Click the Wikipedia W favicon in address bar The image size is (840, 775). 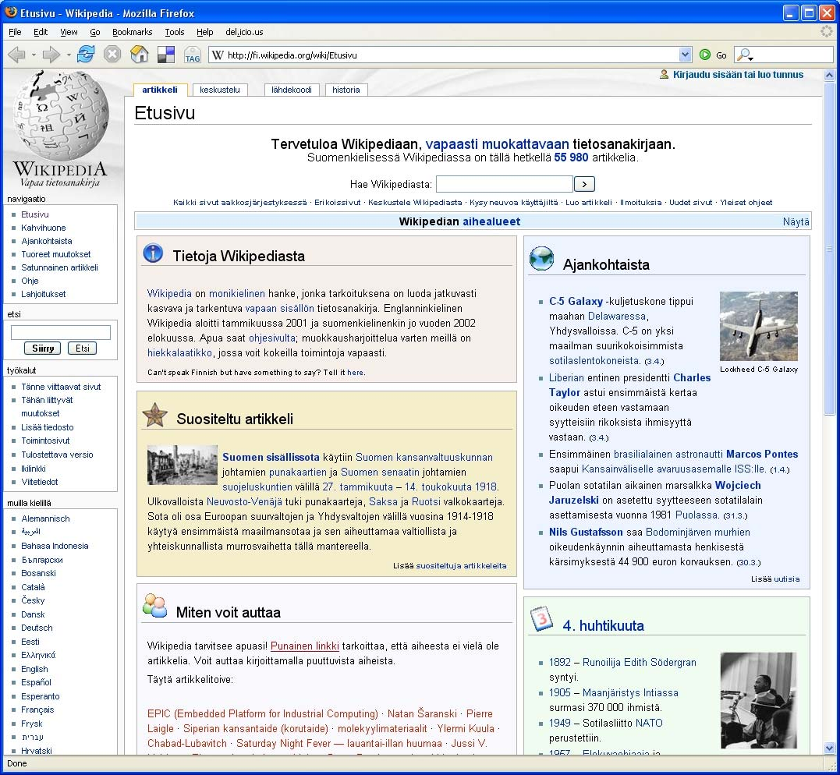coord(218,55)
